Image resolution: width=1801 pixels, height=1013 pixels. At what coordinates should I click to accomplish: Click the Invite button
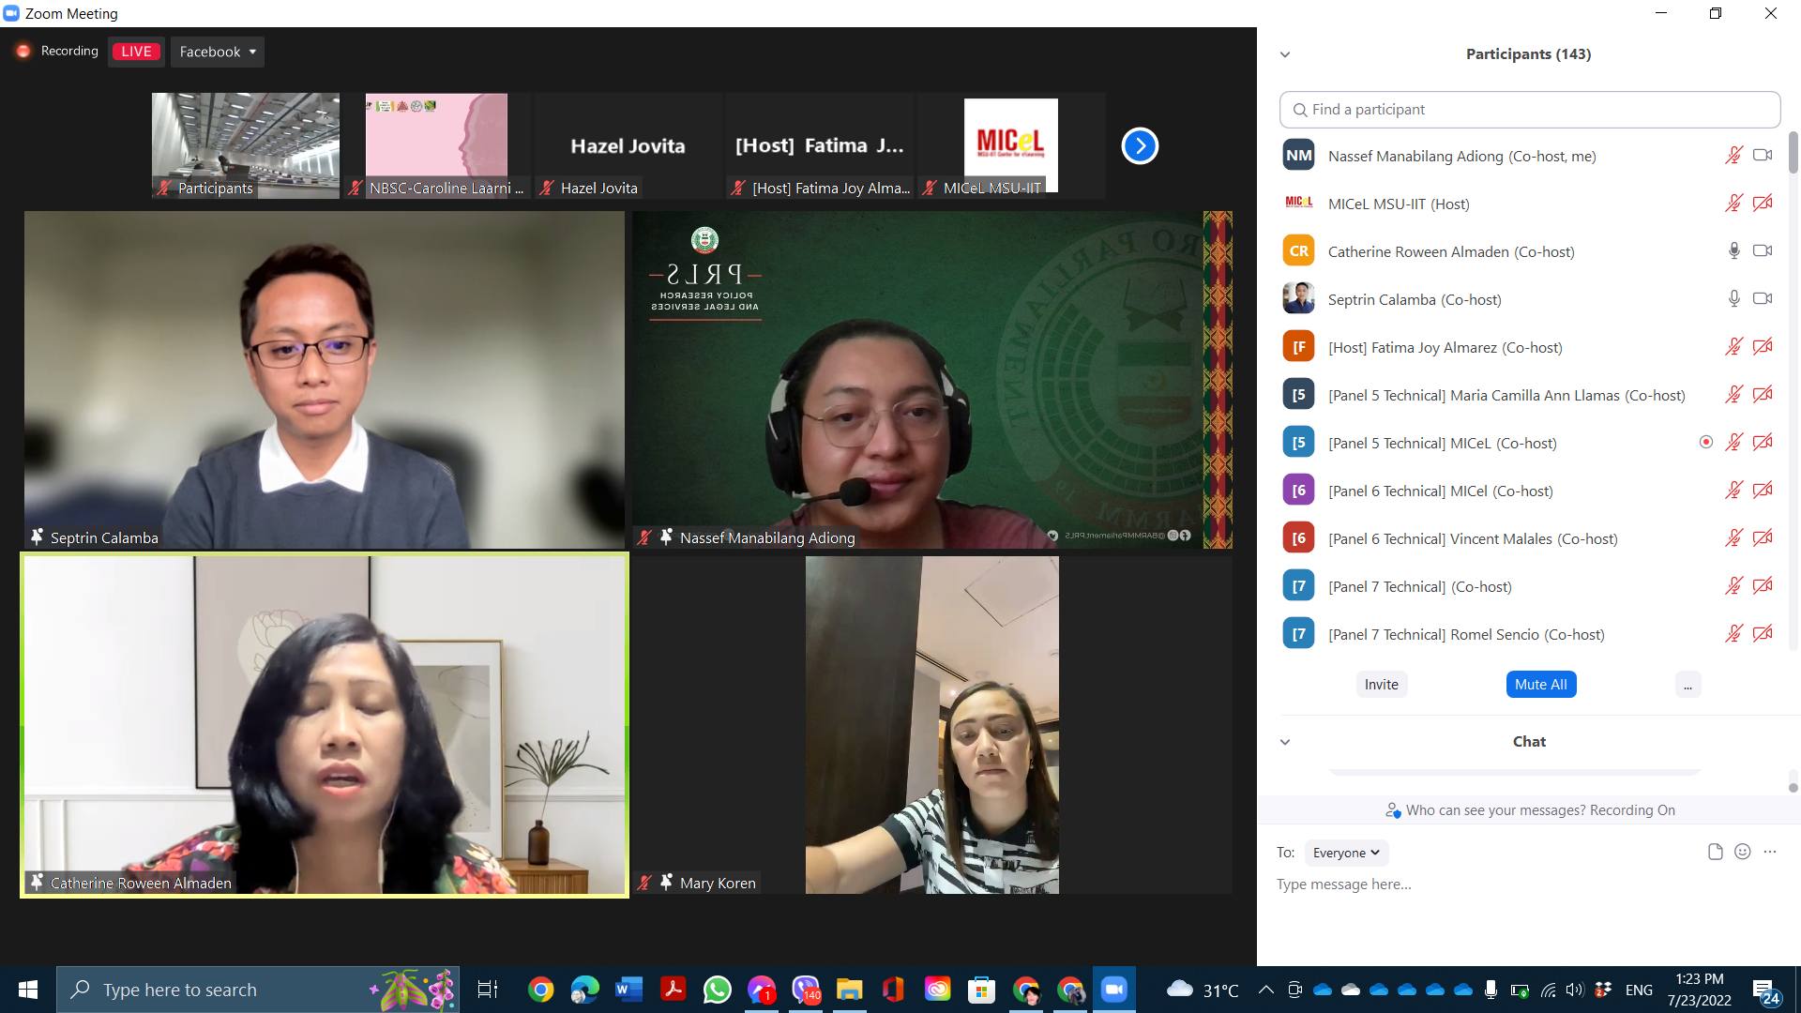(1381, 685)
